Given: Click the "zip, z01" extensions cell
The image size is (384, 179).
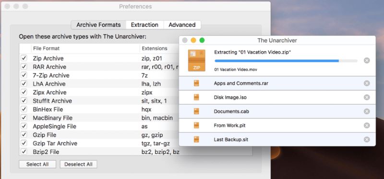Looking at the screenshot, I should click(x=152, y=58).
